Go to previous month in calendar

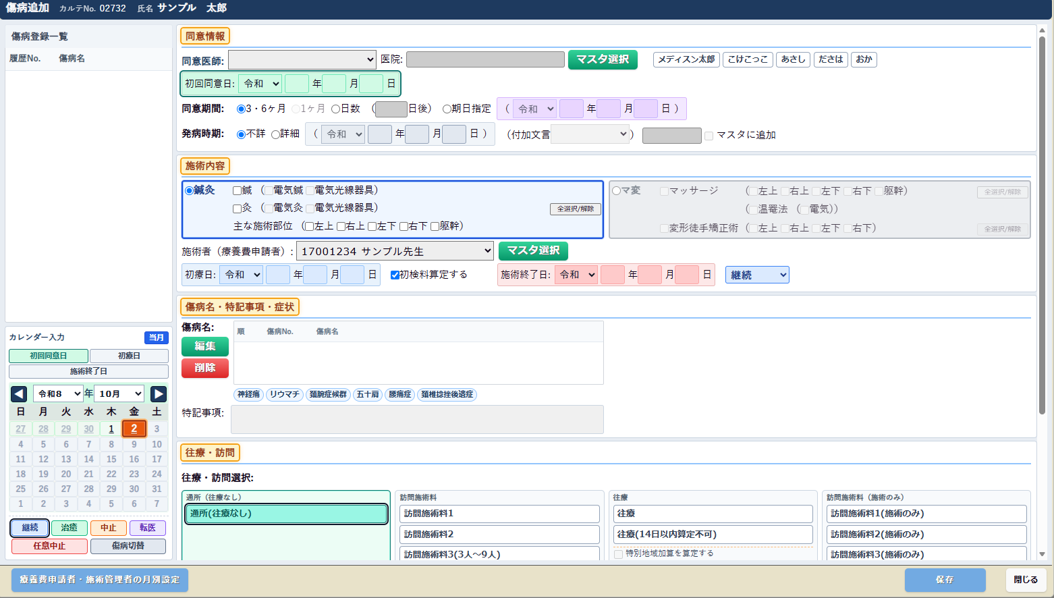(19, 393)
